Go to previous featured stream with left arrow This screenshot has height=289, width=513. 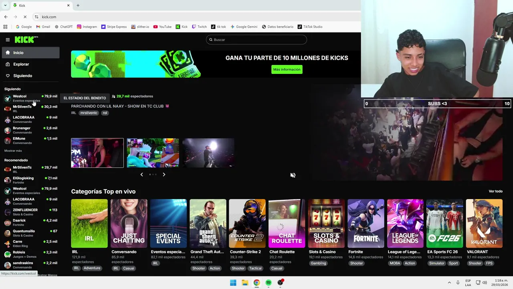point(141,175)
